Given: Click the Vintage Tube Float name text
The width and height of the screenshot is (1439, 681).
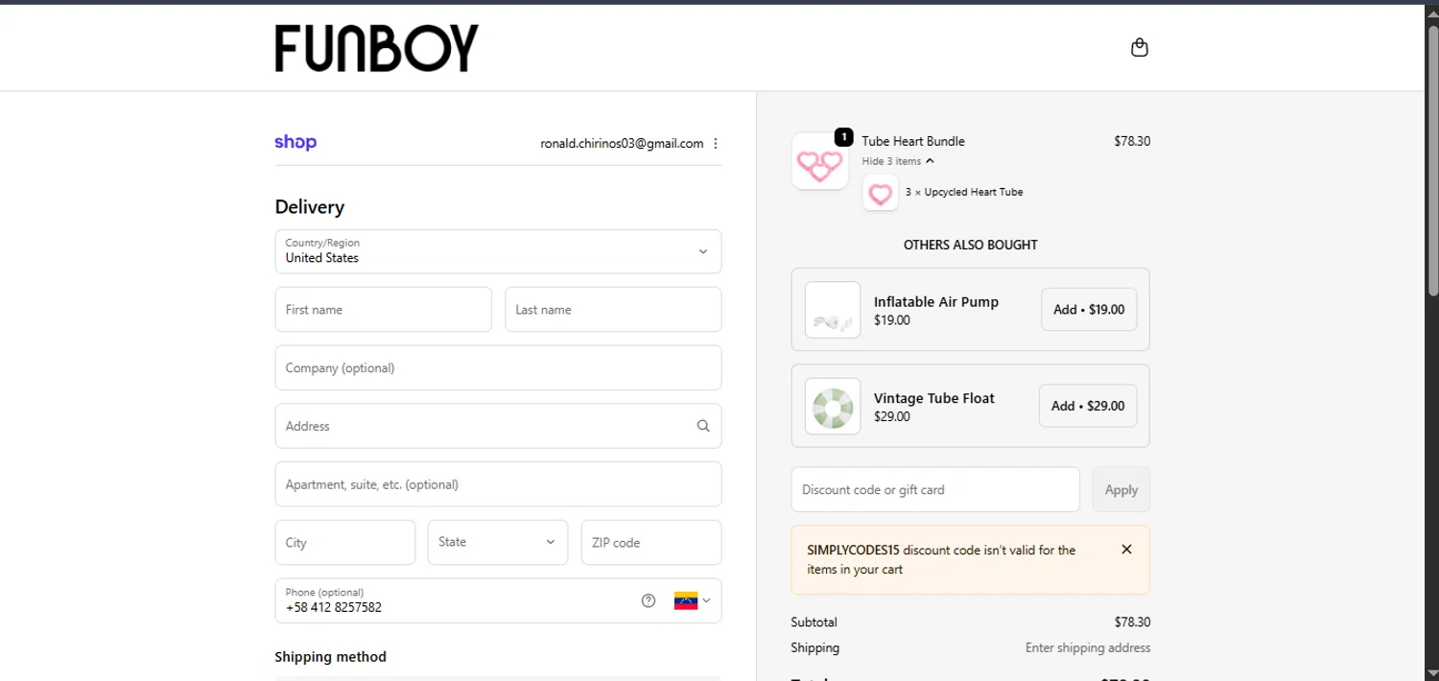Looking at the screenshot, I should point(934,398).
